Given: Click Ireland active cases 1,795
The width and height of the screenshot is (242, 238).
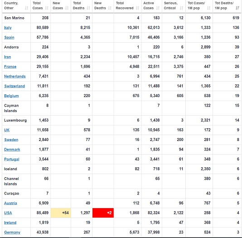Looking at the screenshot, I should point(155,223).
